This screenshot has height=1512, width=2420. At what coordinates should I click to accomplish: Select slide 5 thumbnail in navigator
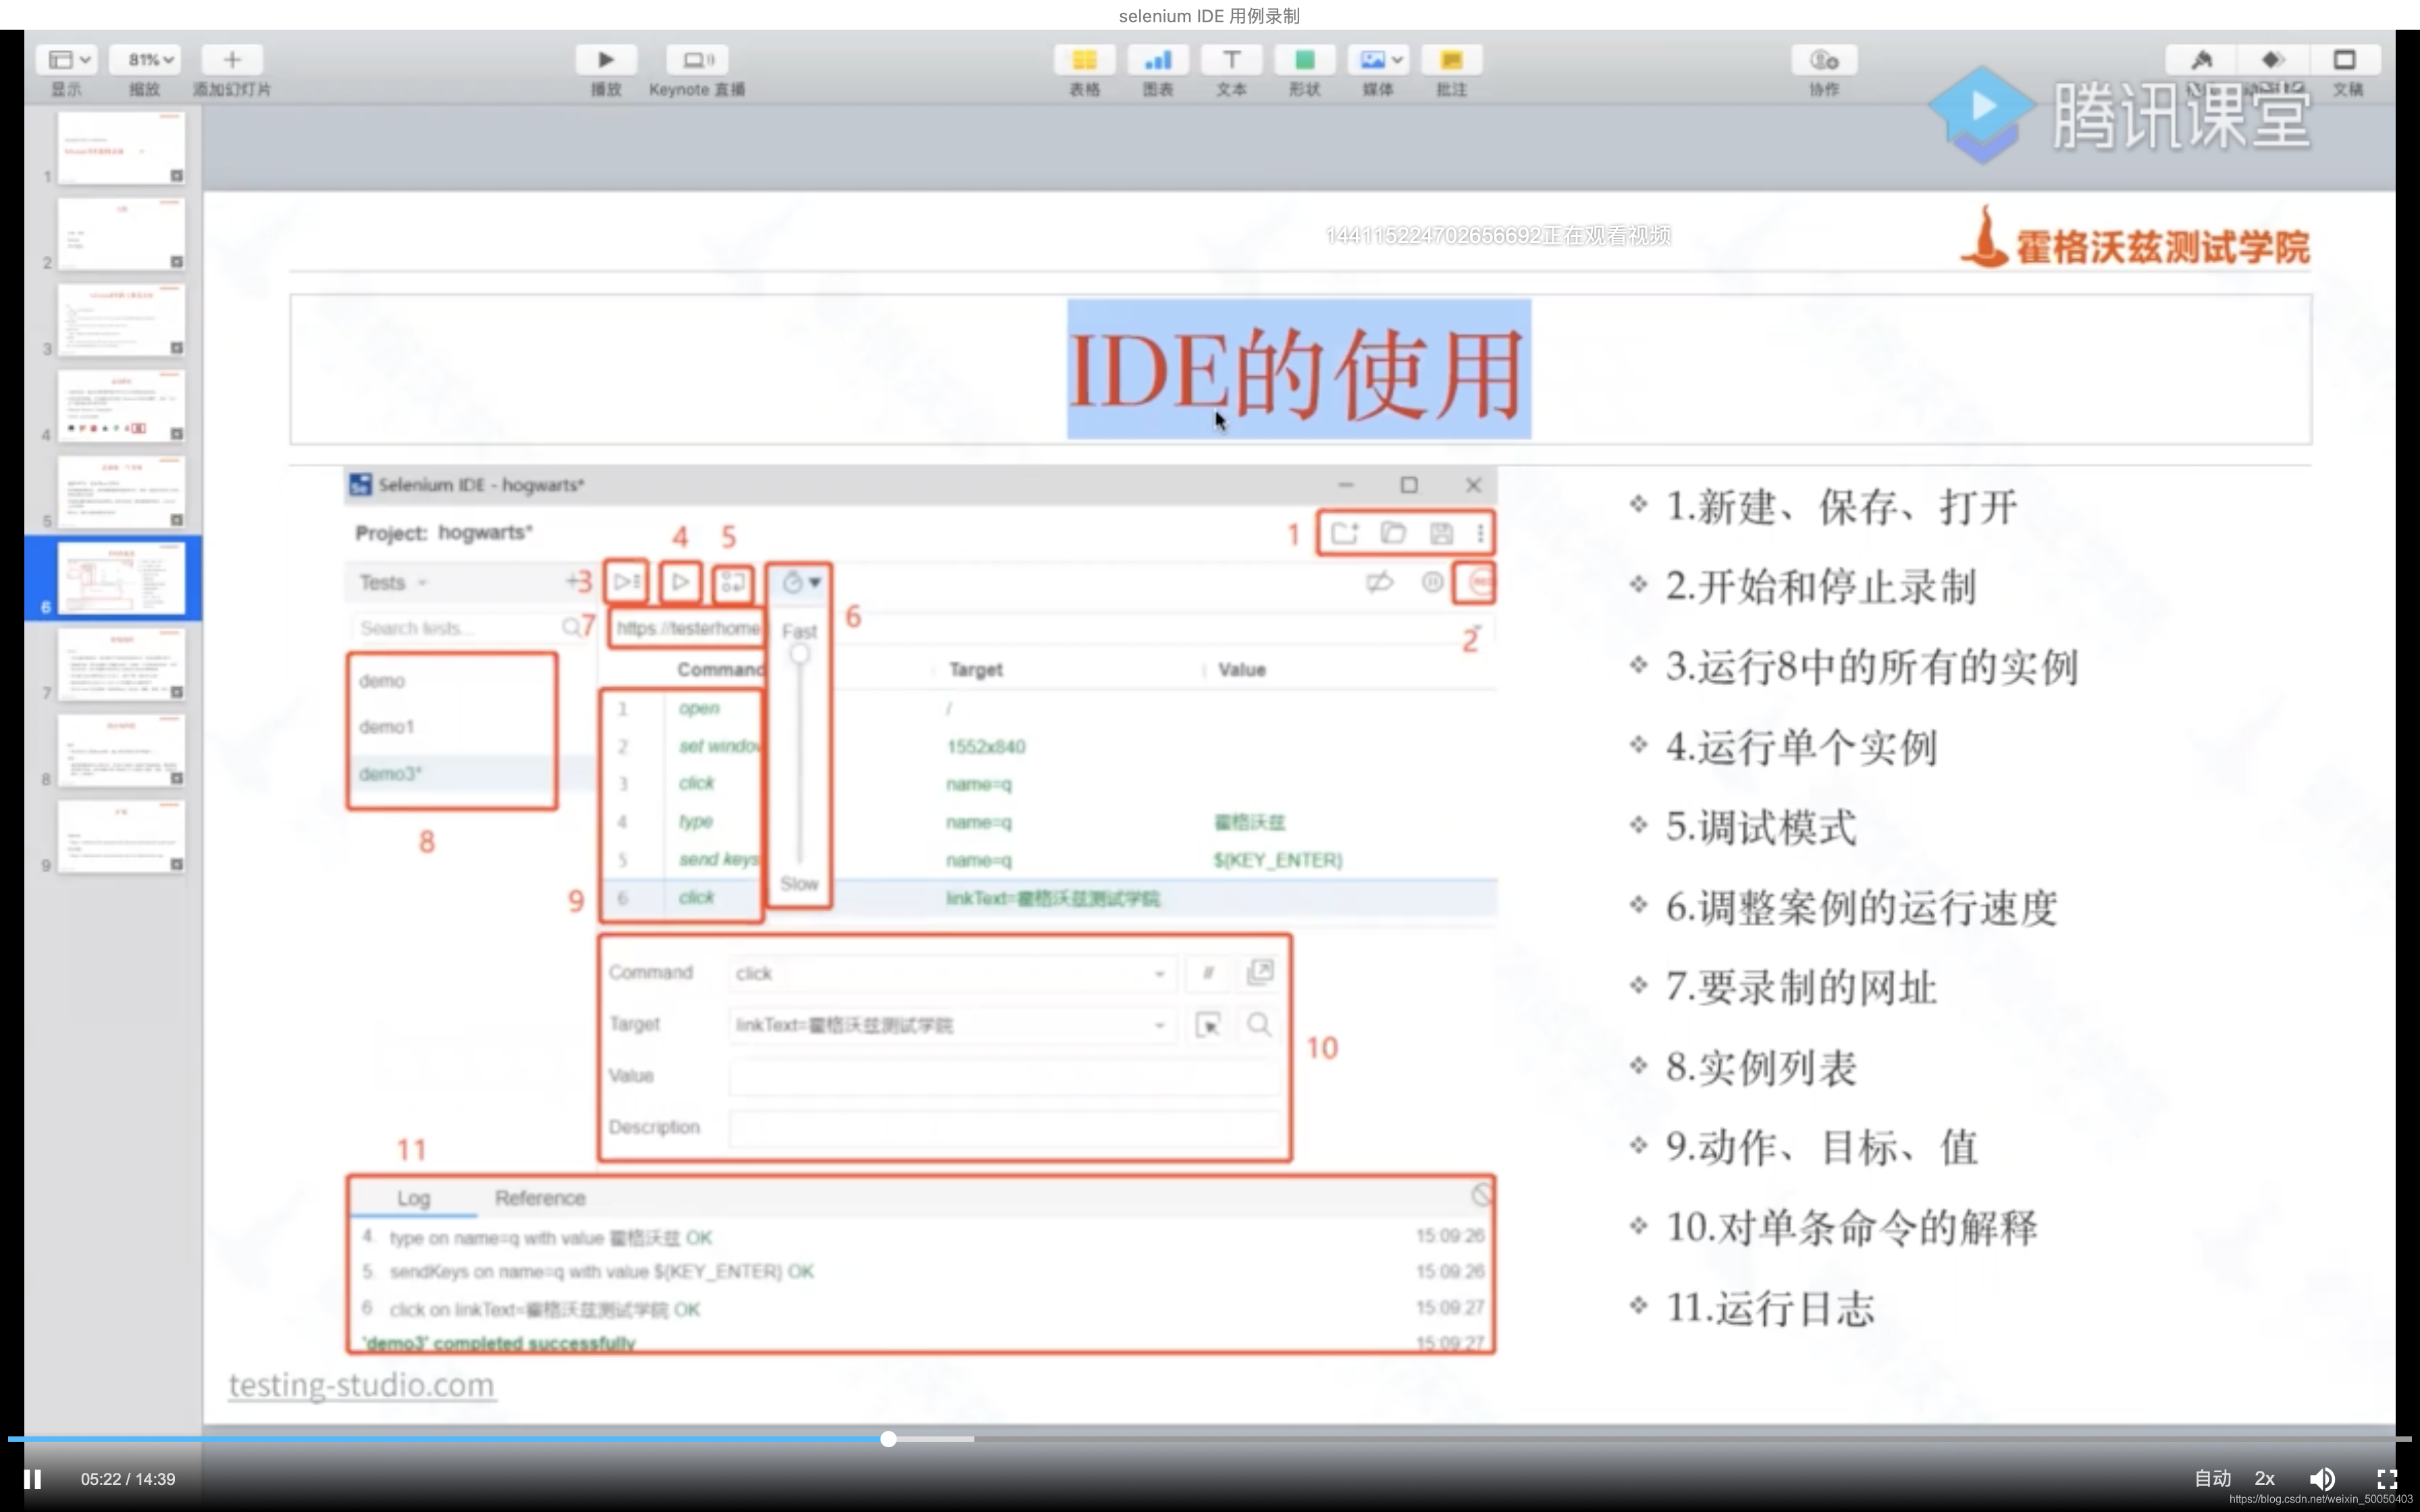(121, 492)
